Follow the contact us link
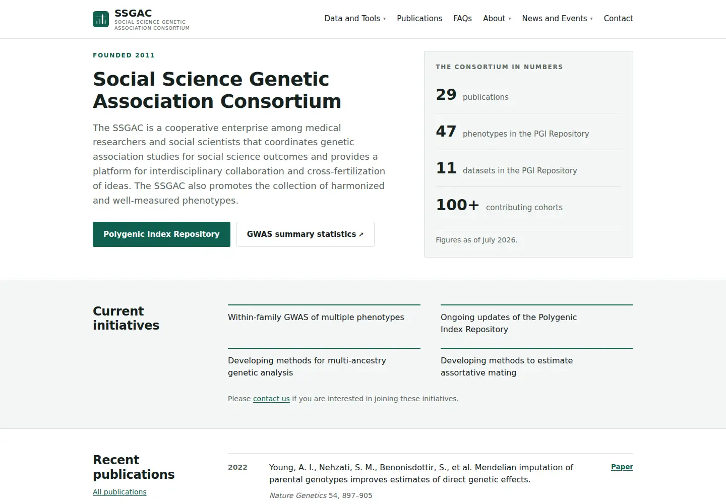Screen dimensions: 726x504 pos(271,399)
